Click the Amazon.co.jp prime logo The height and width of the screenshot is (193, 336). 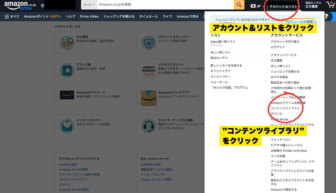20,6
